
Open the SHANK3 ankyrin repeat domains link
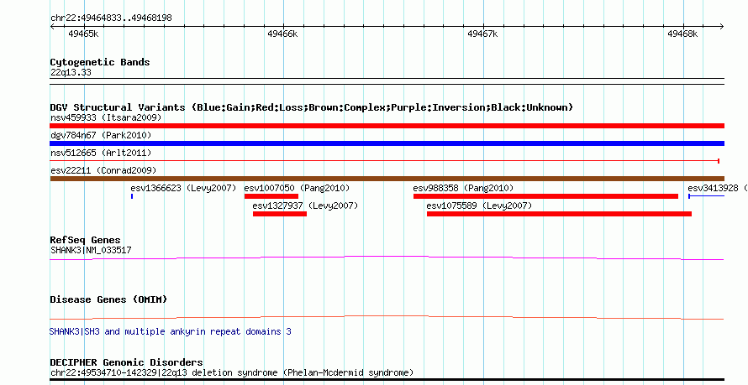[171, 331]
